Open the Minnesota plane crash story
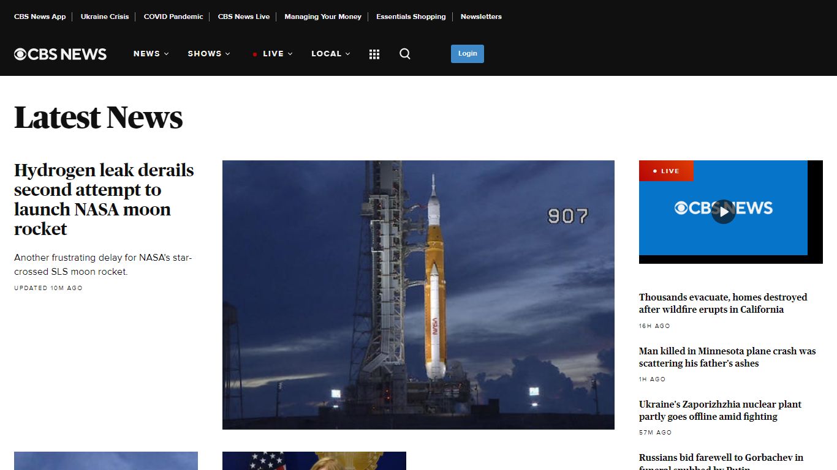The width and height of the screenshot is (837, 470). tap(727, 357)
